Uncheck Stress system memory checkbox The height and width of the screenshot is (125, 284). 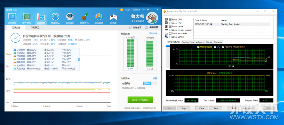click(170, 30)
